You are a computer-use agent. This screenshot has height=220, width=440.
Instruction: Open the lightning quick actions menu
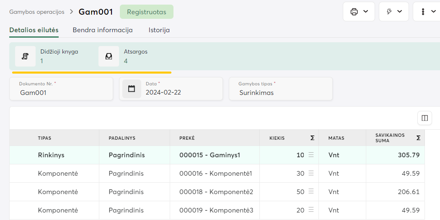pyautogui.click(x=393, y=12)
